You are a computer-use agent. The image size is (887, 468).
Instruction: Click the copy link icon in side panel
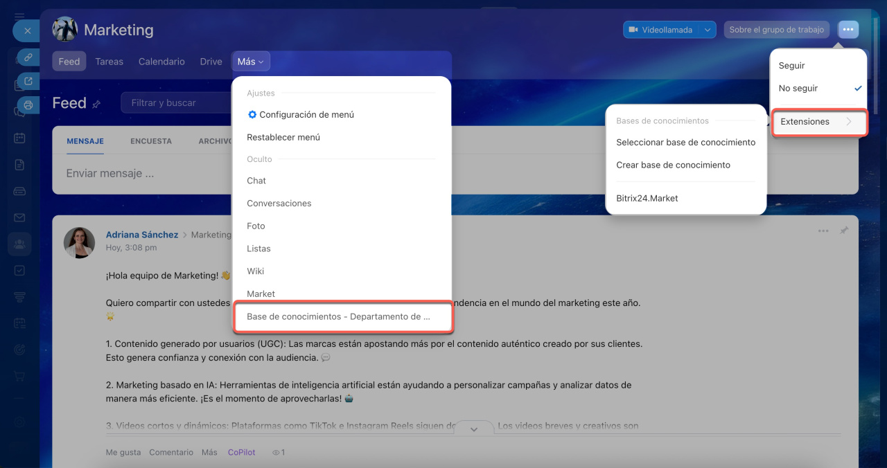pos(28,57)
